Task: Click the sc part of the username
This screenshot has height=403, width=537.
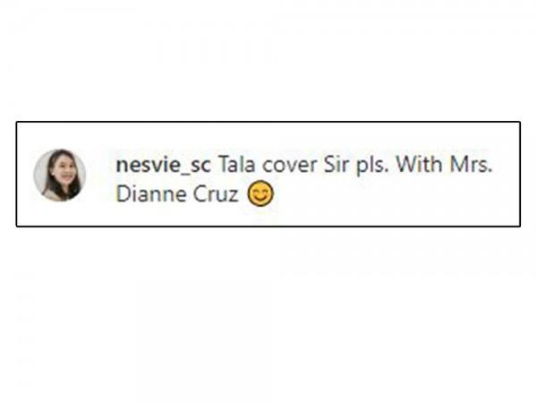Action: click(200, 166)
